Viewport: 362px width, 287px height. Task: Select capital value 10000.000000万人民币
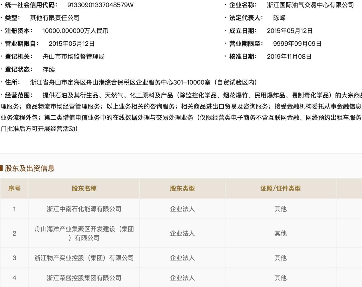click(75, 31)
